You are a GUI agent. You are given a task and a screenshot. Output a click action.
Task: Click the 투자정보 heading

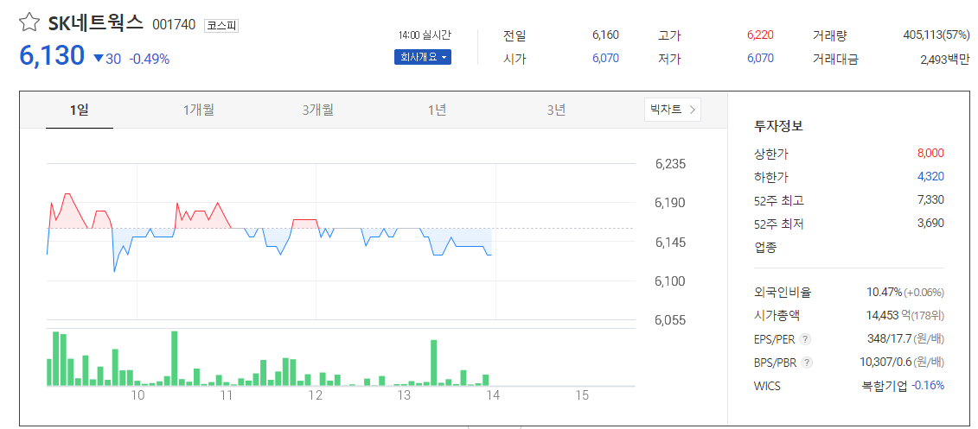coord(778,126)
